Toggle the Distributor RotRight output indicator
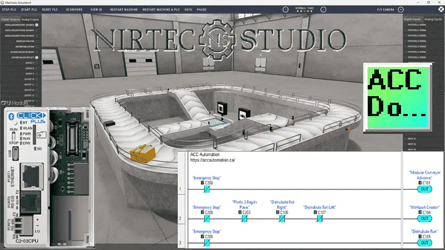Image resolution: width=445 pixels, height=250 pixels. [x=37, y=52]
